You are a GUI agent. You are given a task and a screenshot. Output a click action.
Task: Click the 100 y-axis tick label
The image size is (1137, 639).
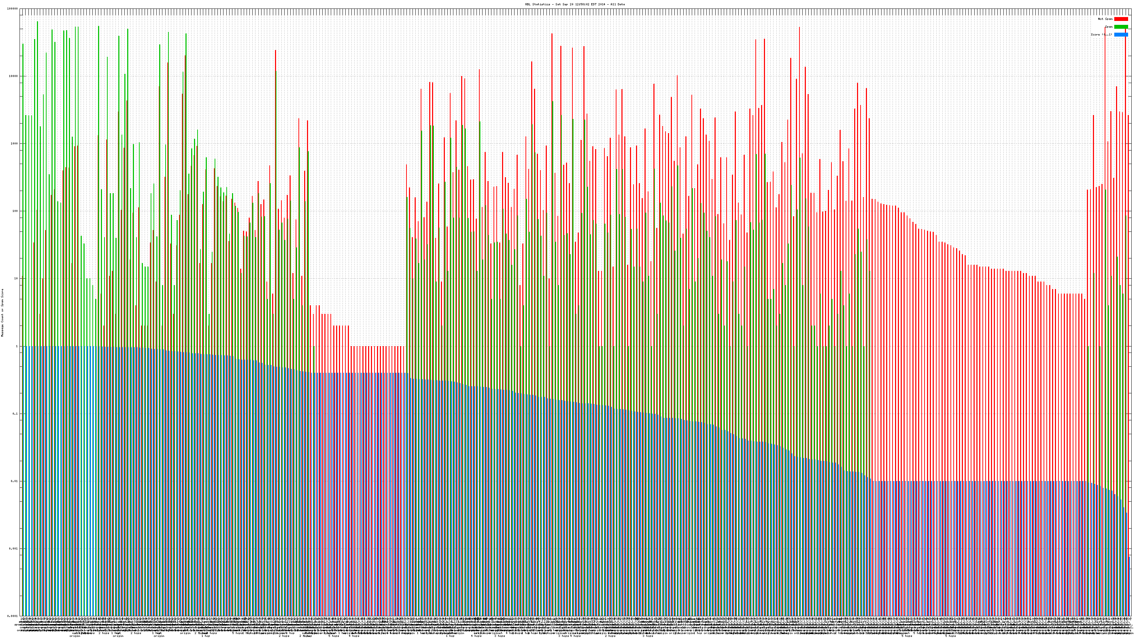[15, 211]
